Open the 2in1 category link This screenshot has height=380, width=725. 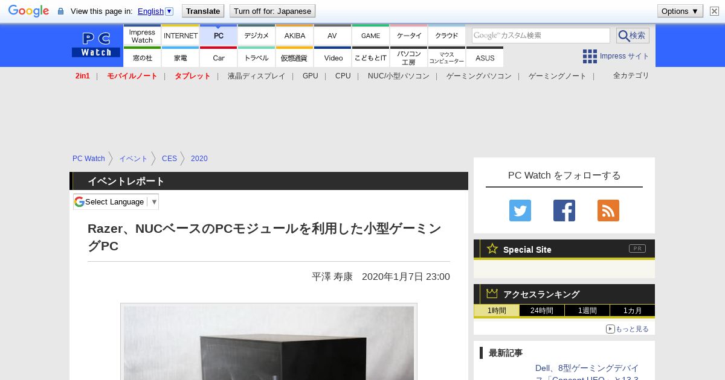click(83, 76)
